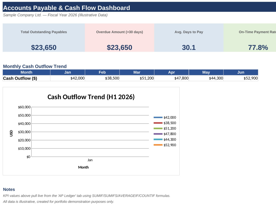276x207 pixels.
Task: Click the Total Outstanding Payables value $23,650
Action: pyautogui.click(x=44, y=47)
